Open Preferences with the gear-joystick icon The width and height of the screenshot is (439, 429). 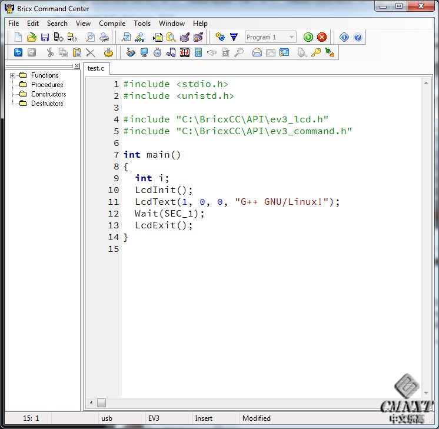point(108,52)
